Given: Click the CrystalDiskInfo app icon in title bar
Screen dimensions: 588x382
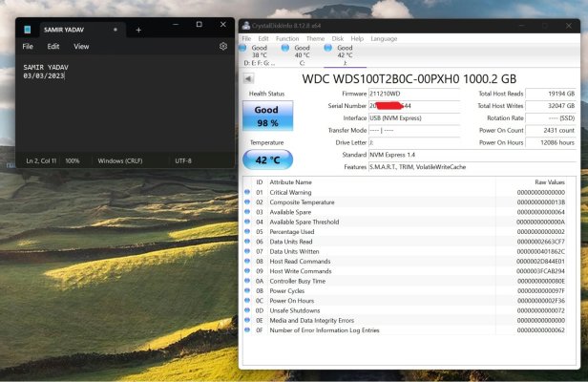Looking at the screenshot, I should tap(246, 26).
